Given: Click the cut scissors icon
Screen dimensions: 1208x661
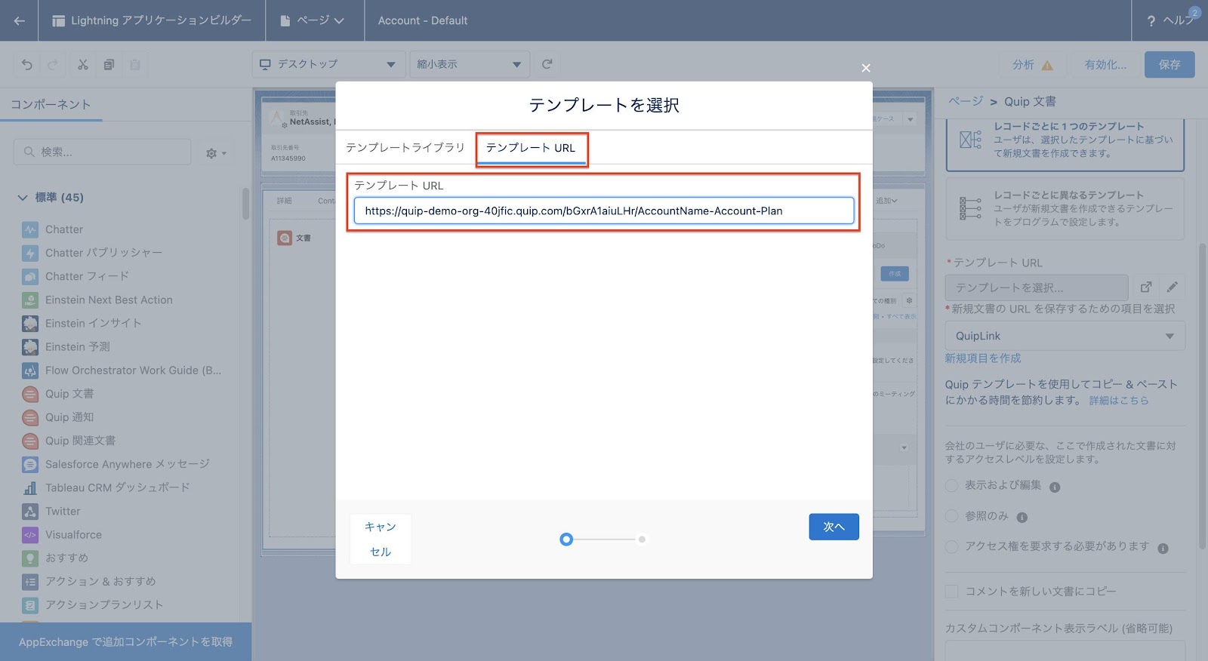Looking at the screenshot, I should point(83,65).
